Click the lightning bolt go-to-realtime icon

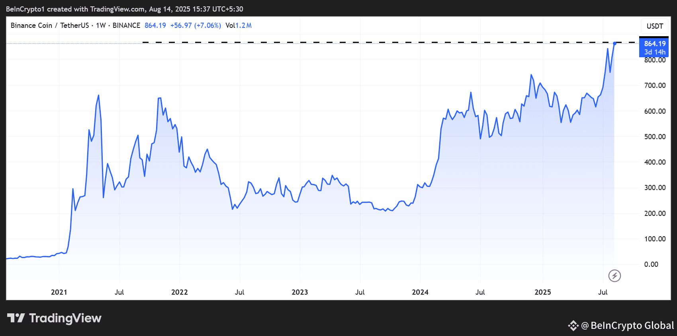[x=614, y=276]
